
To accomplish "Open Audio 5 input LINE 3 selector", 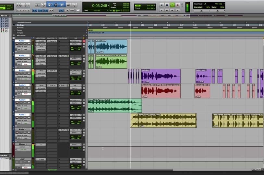I will pos(76,86).
